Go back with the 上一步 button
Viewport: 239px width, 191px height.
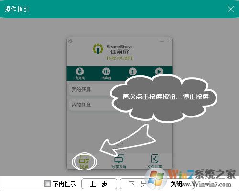tap(99, 184)
